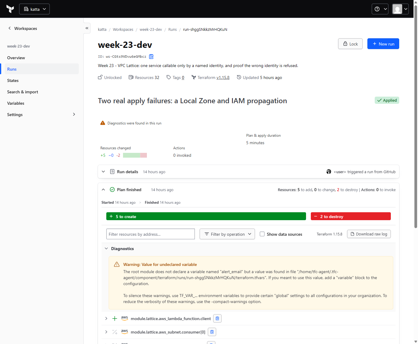
Task: Click the katta breadcrumb link
Action: click(102, 29)
